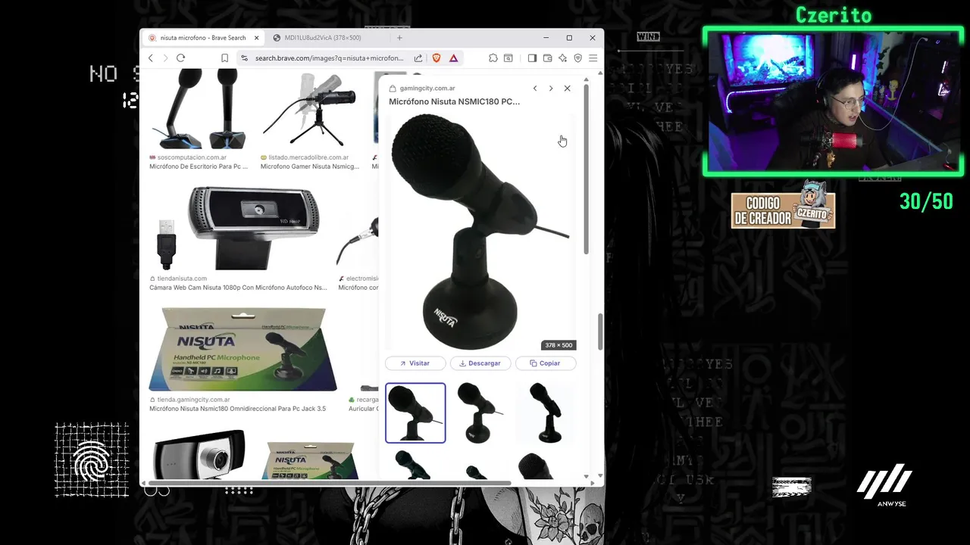Select the nisuta microfono - Brave Search tab

(203, 38)
